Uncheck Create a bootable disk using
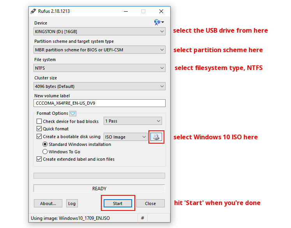 39,137
